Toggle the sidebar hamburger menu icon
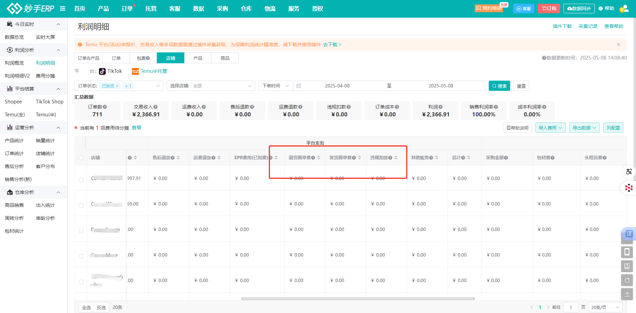This screenshot has height=313, width=636. click(63, 9)
